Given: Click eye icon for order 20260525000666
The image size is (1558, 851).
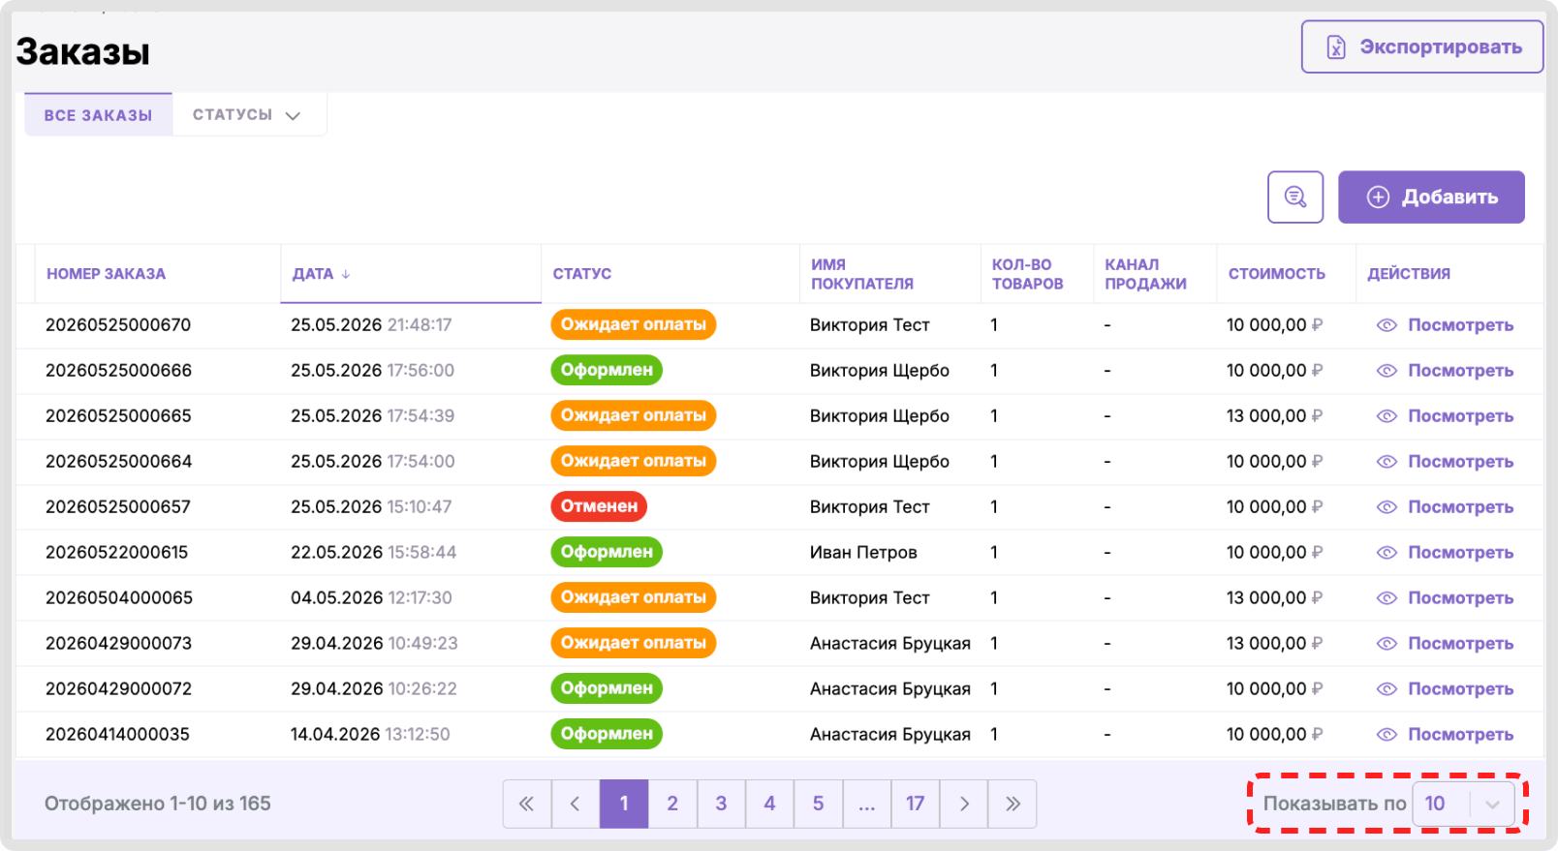Looking at the screenshot, I should point(1387,371).
